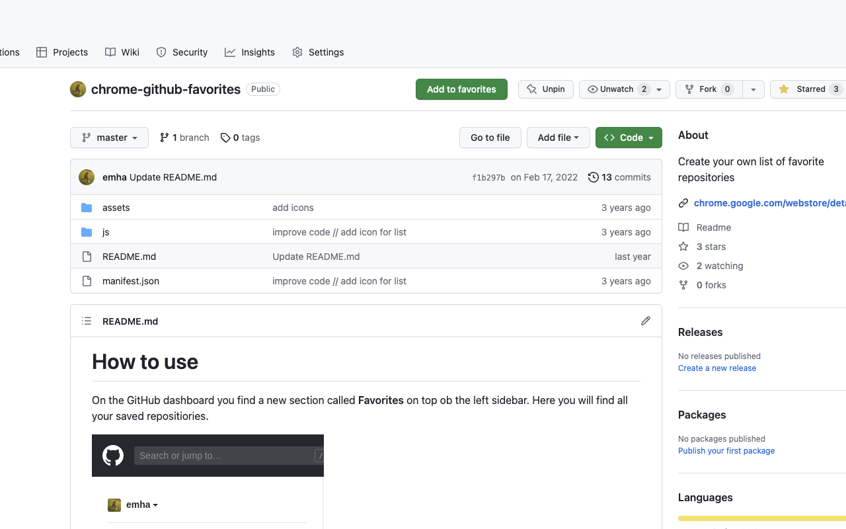Open repository Settings tab

coord(318,52)
